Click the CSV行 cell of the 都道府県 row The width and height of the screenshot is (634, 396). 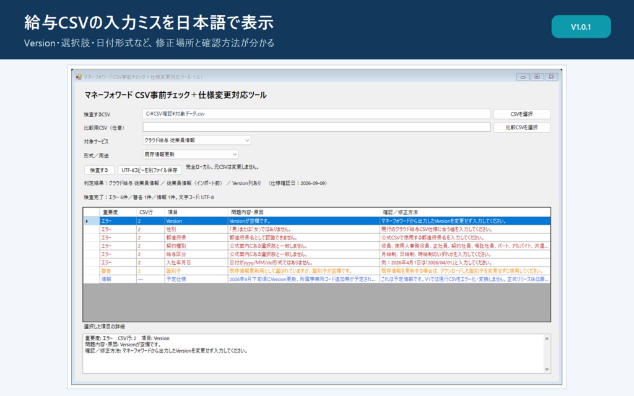(x=150, y=238)
